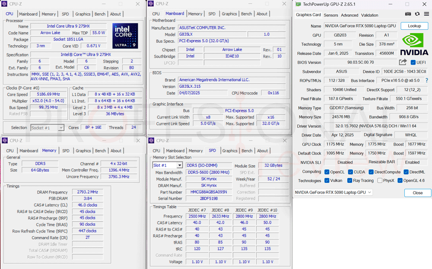Screen dimensions: 432x269
Task: Click the 64 GBytes memory size value
Action: tap(40, 170)
